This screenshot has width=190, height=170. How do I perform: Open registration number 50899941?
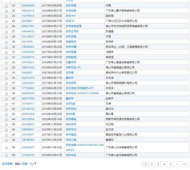point(28,130)
